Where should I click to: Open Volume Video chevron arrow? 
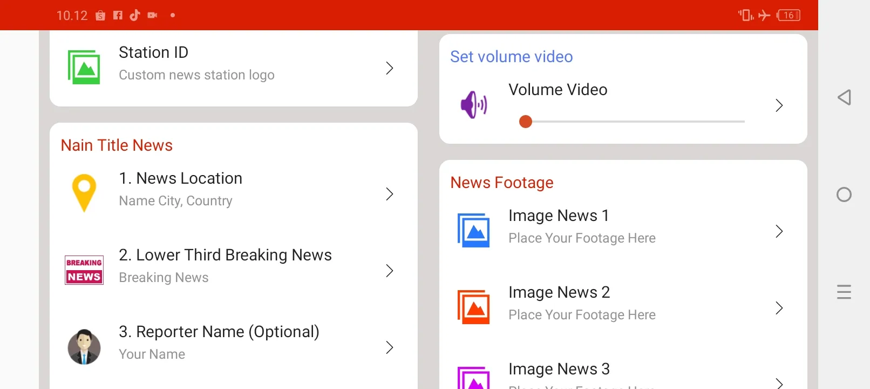point(779,105)
